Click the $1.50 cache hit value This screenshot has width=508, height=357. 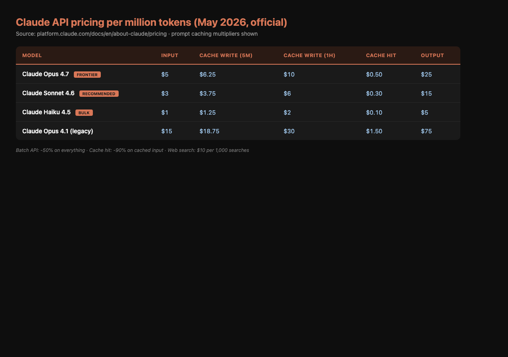pos(374,131)
